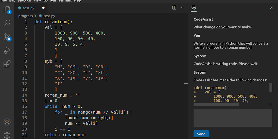Open the Search view icon

tap(7, 23)
